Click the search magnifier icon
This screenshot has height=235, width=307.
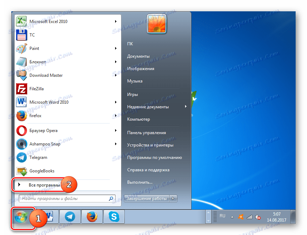[x=111, y=199]
